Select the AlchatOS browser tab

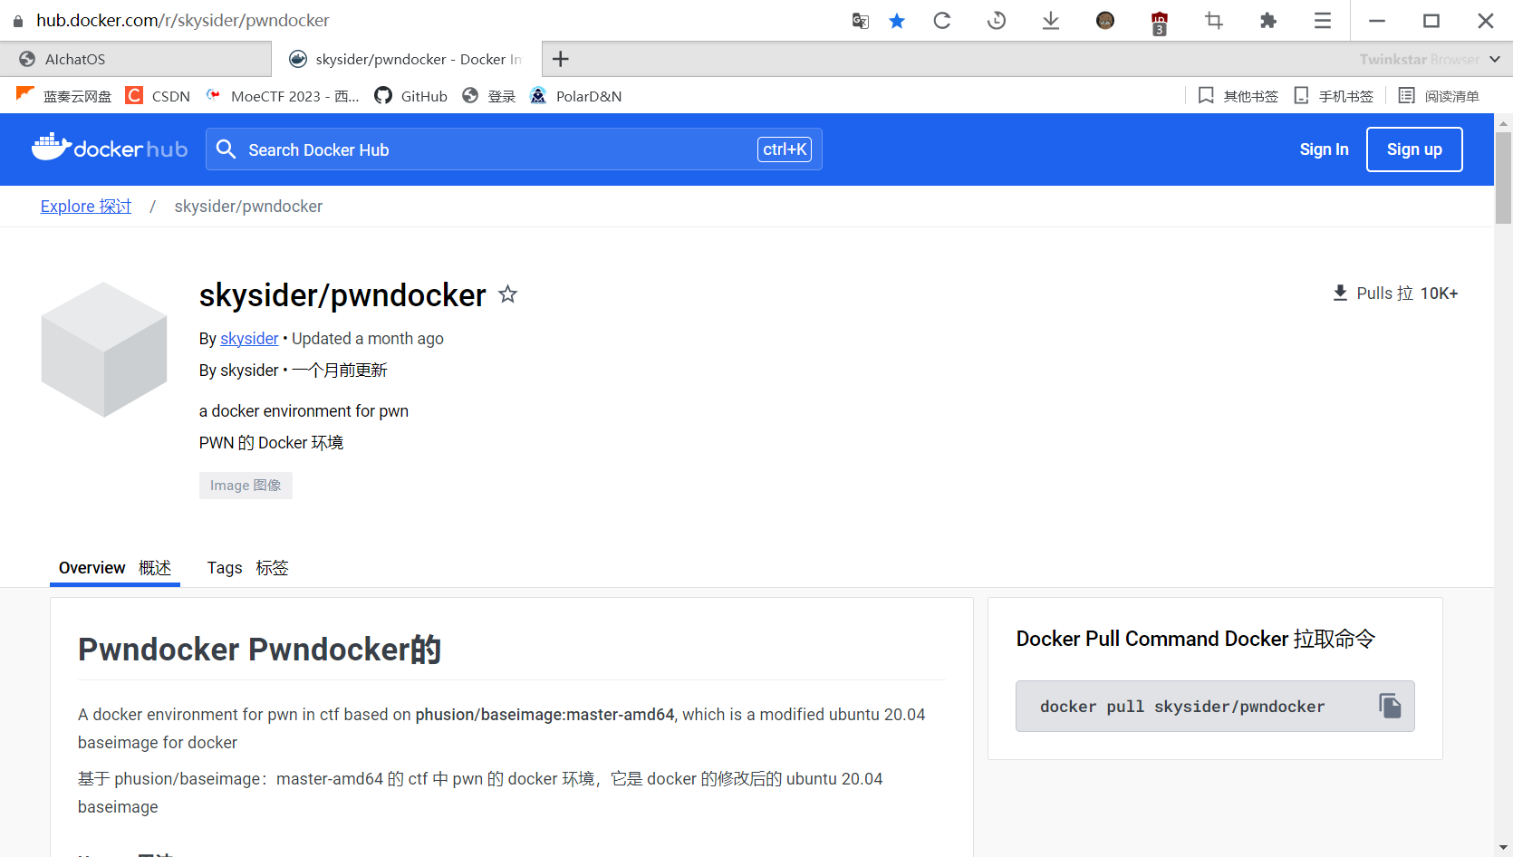136,59
